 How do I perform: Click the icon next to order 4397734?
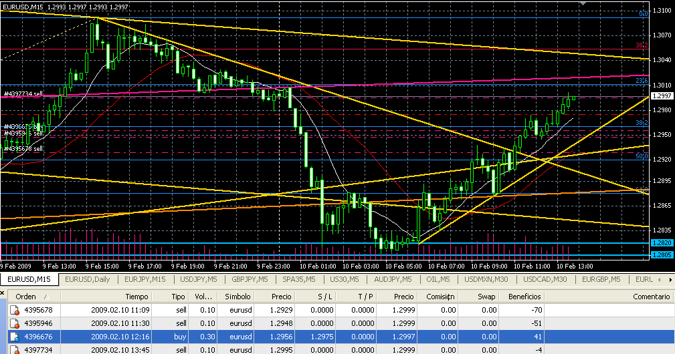click(13, 349)
